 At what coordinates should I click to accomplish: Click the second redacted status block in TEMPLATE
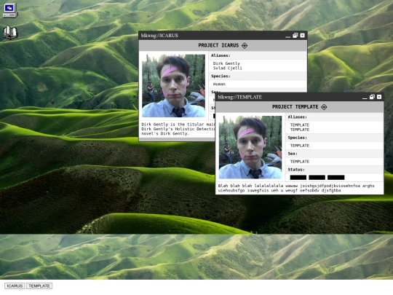click(317, 177)
